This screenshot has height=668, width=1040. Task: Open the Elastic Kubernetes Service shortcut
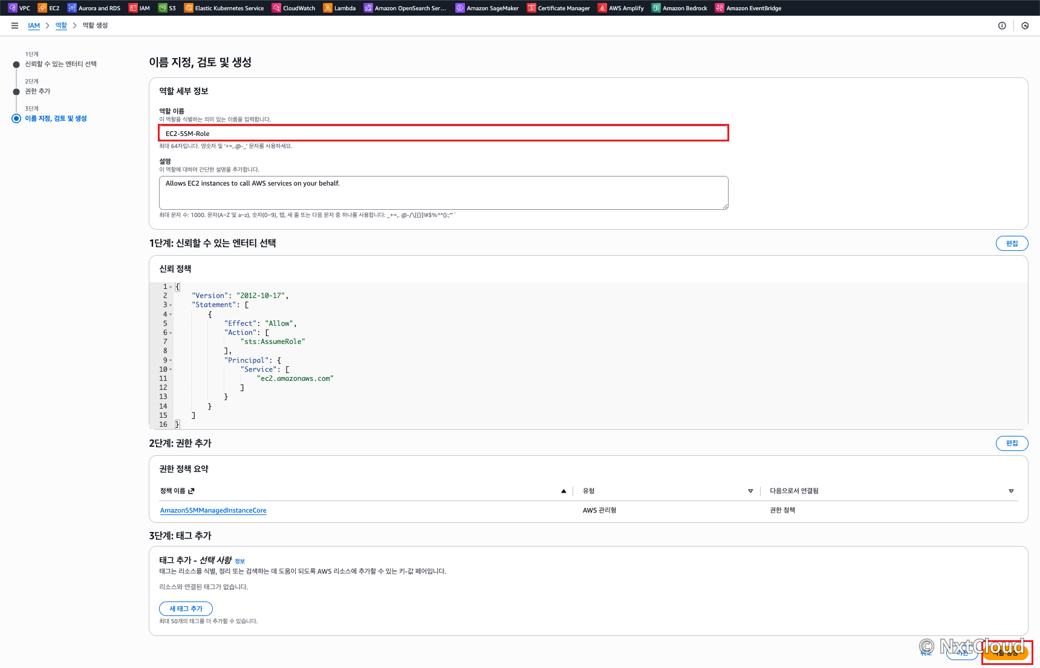tap(224, 8)
